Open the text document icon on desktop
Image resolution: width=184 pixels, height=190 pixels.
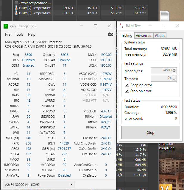coord(165,16)
